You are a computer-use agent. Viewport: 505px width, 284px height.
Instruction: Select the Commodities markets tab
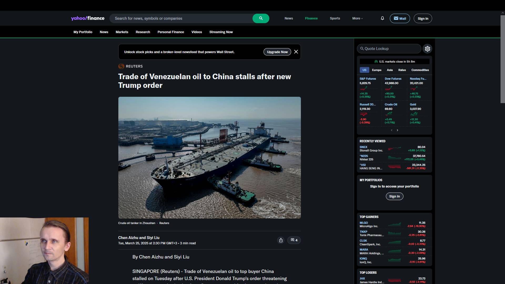420,70
